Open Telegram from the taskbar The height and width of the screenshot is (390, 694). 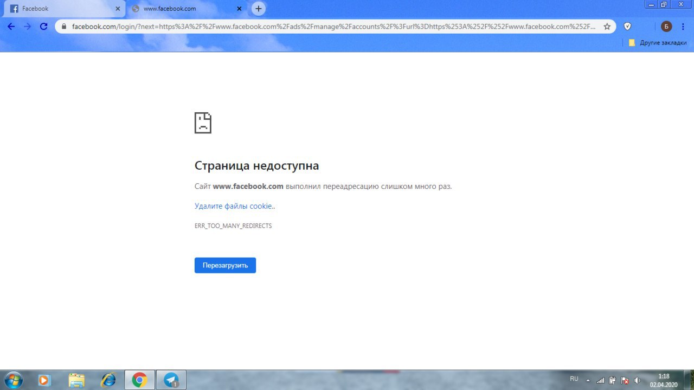171,380
